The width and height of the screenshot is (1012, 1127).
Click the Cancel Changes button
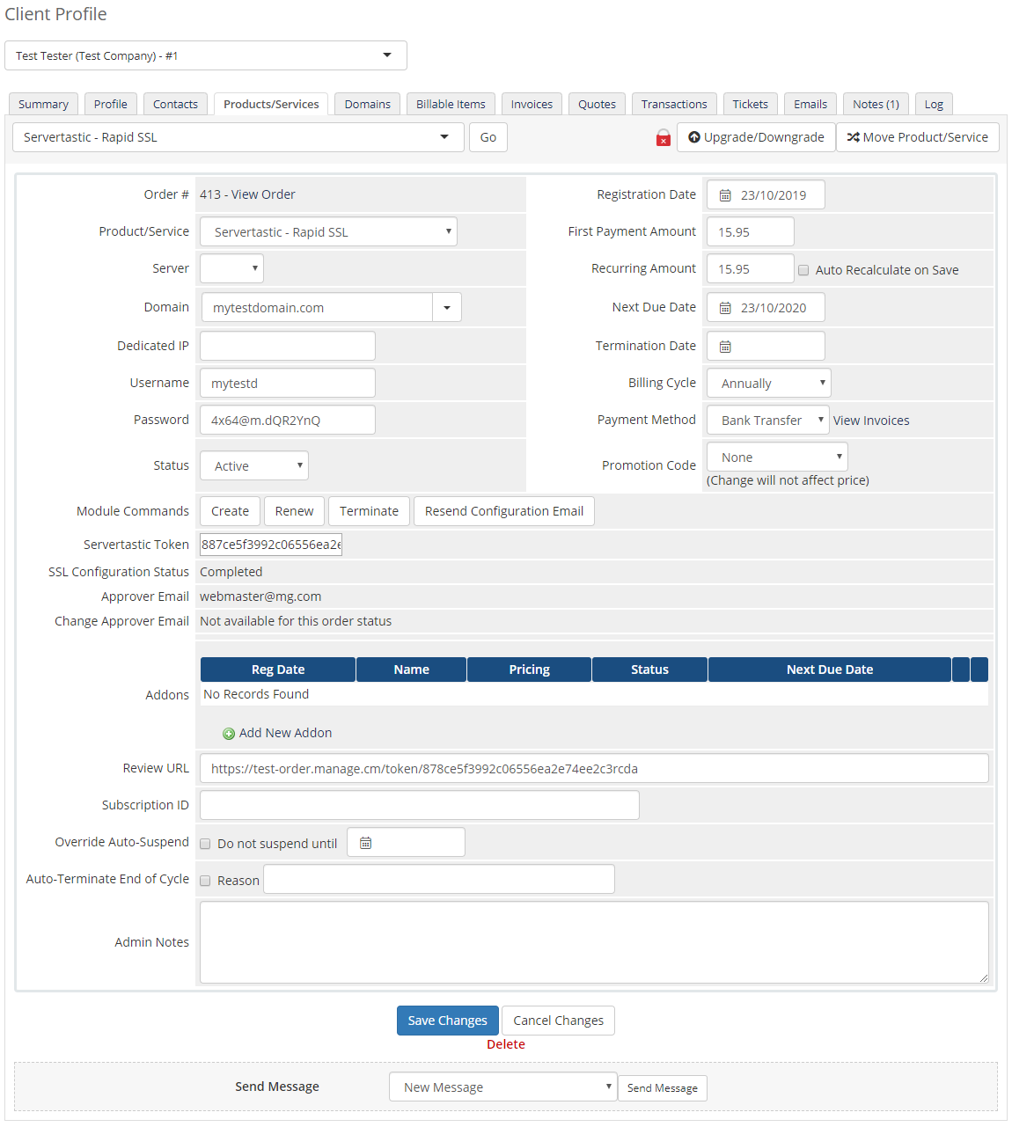558,1021
